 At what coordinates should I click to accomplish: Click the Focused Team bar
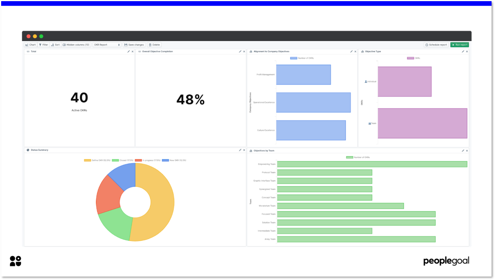(356, 214)
